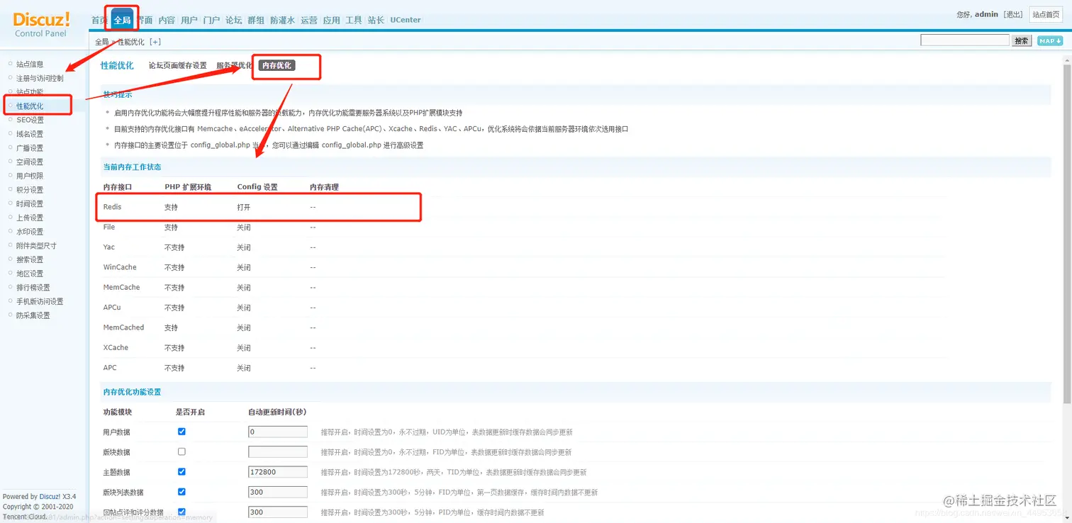Open SEO设置 in the sidebar

(x=30, y=120)
